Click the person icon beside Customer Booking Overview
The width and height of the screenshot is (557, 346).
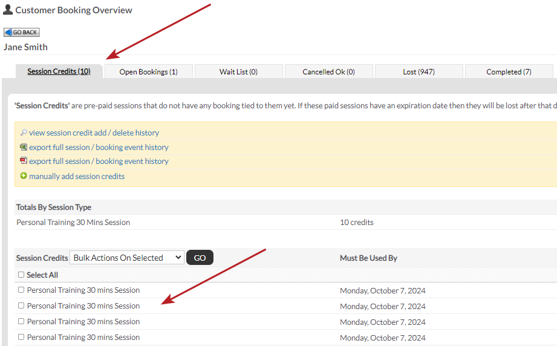click(x=8, y=10)
